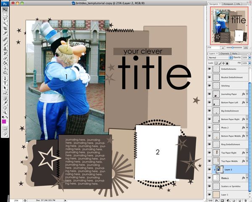This screenshot has width=252, height=202.
Task: Switch to the Channels tab
Action: click(x=225, y=53)
